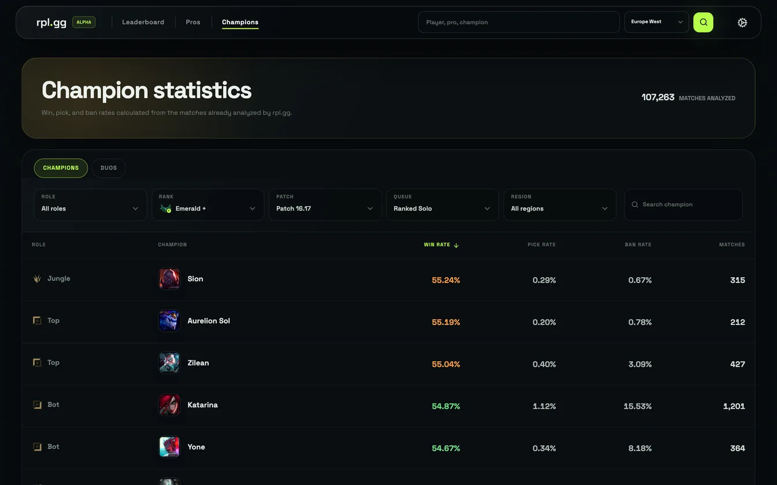Sort by the MATCHES column header
Image resolution: width=777 pixels, height=485 pixels.
point(732,245)
